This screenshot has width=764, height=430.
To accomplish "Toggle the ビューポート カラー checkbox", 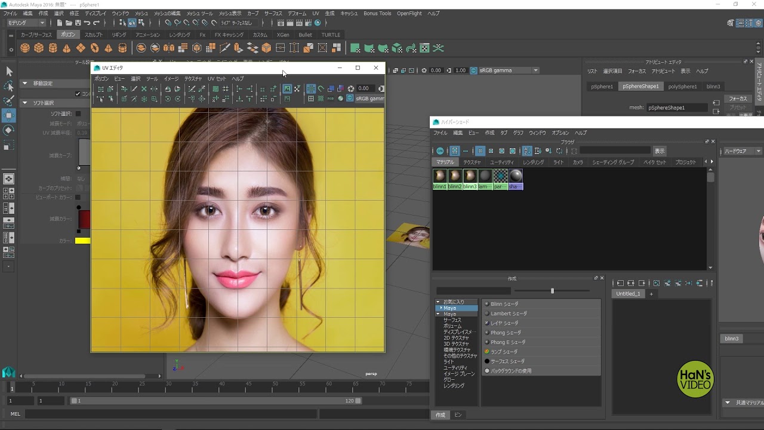I will 78,197.
